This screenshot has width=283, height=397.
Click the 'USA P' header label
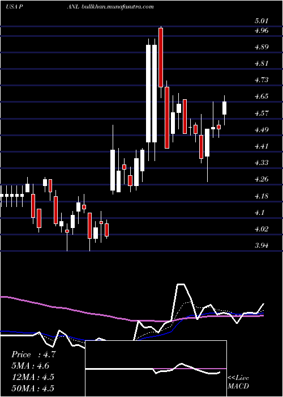pos(15,7)
